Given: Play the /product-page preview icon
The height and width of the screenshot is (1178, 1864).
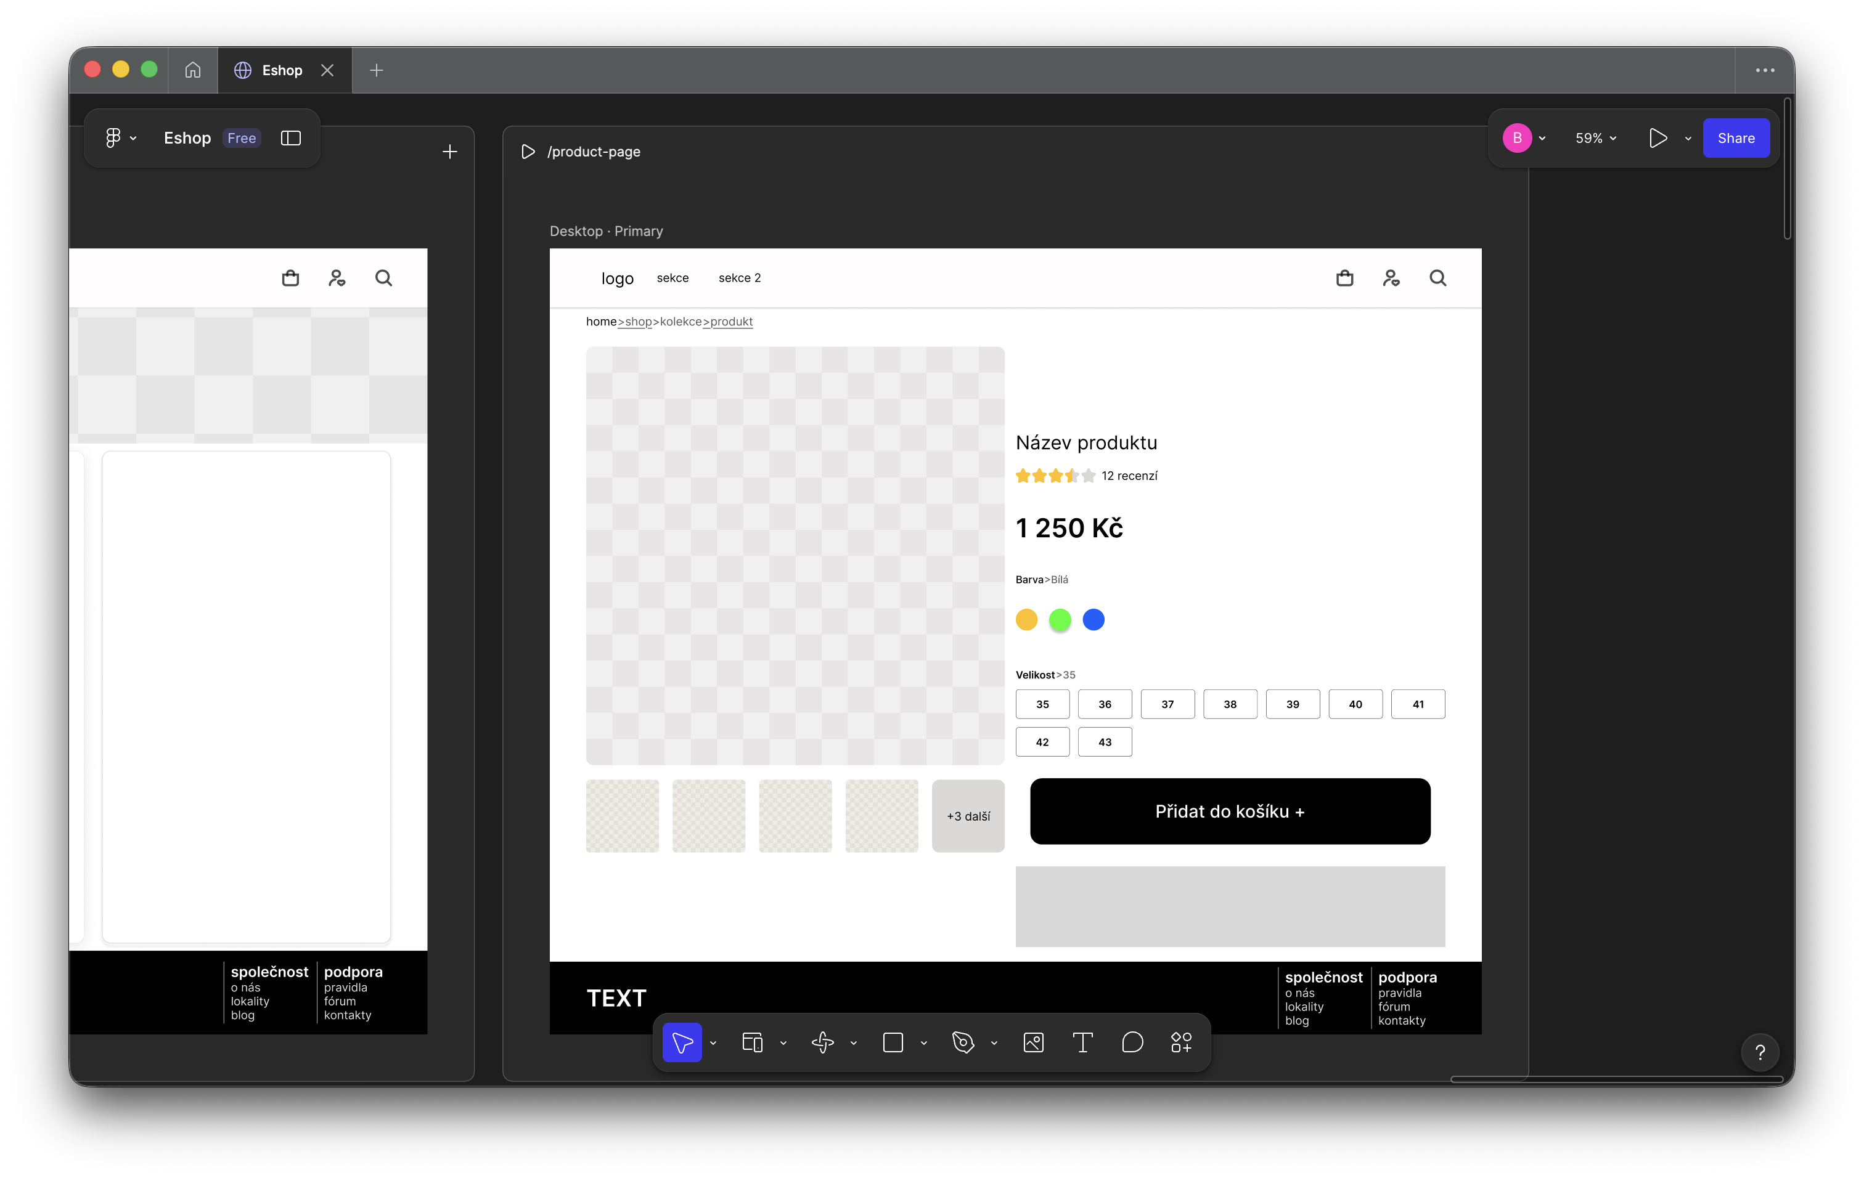Looking at the screenshot, I should click(x=528, y=152).
